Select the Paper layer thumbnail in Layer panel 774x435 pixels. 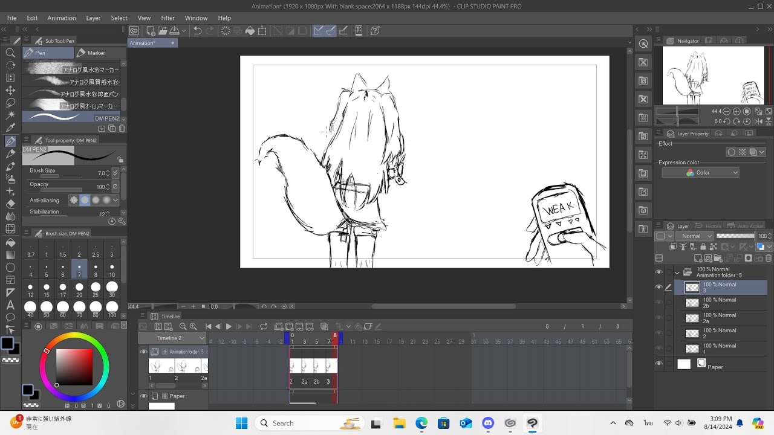(684, 364)
